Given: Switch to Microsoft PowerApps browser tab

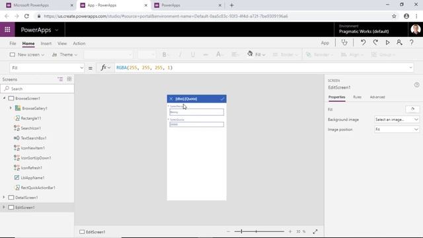Looking at the screenshot, I should tap(40, 5).
